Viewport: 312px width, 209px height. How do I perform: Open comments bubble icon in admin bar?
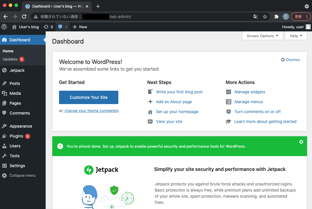click(60, 27)
